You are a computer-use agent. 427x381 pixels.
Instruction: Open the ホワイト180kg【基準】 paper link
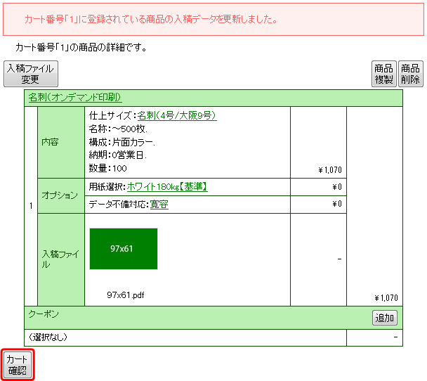tap(167, 187)
